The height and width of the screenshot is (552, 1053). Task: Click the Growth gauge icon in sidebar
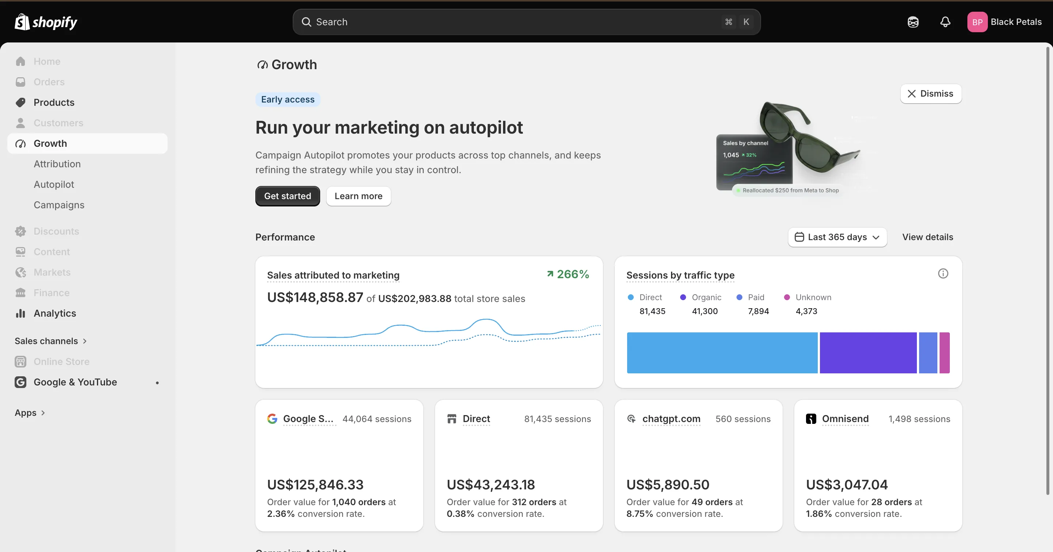click(20, 143)
